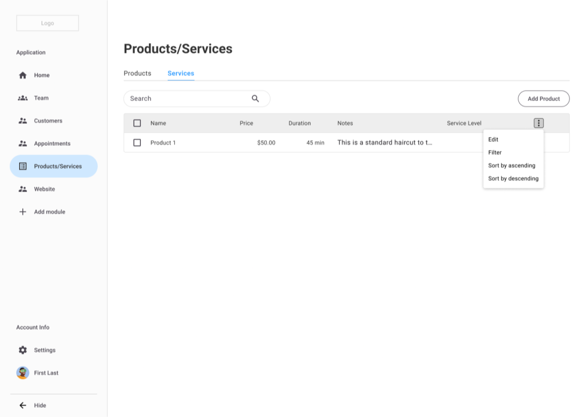
Task: Click the Website icon in sidebar
Action: coord(23,189)
